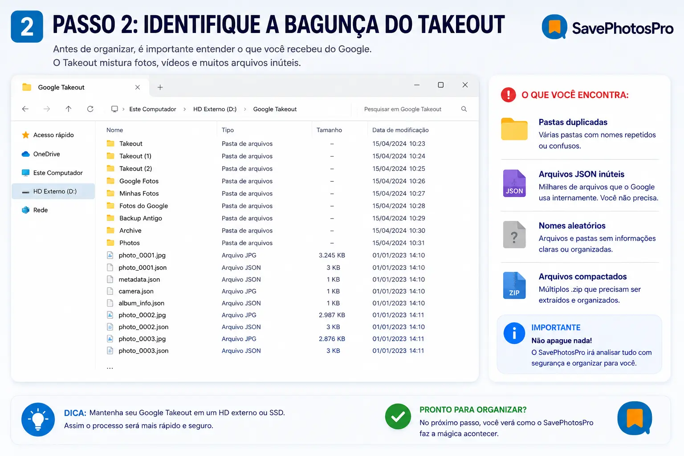The image size is (684, 456).
Task: Click the Pastas duplicadas folder icon
Action: pos(514,129)
